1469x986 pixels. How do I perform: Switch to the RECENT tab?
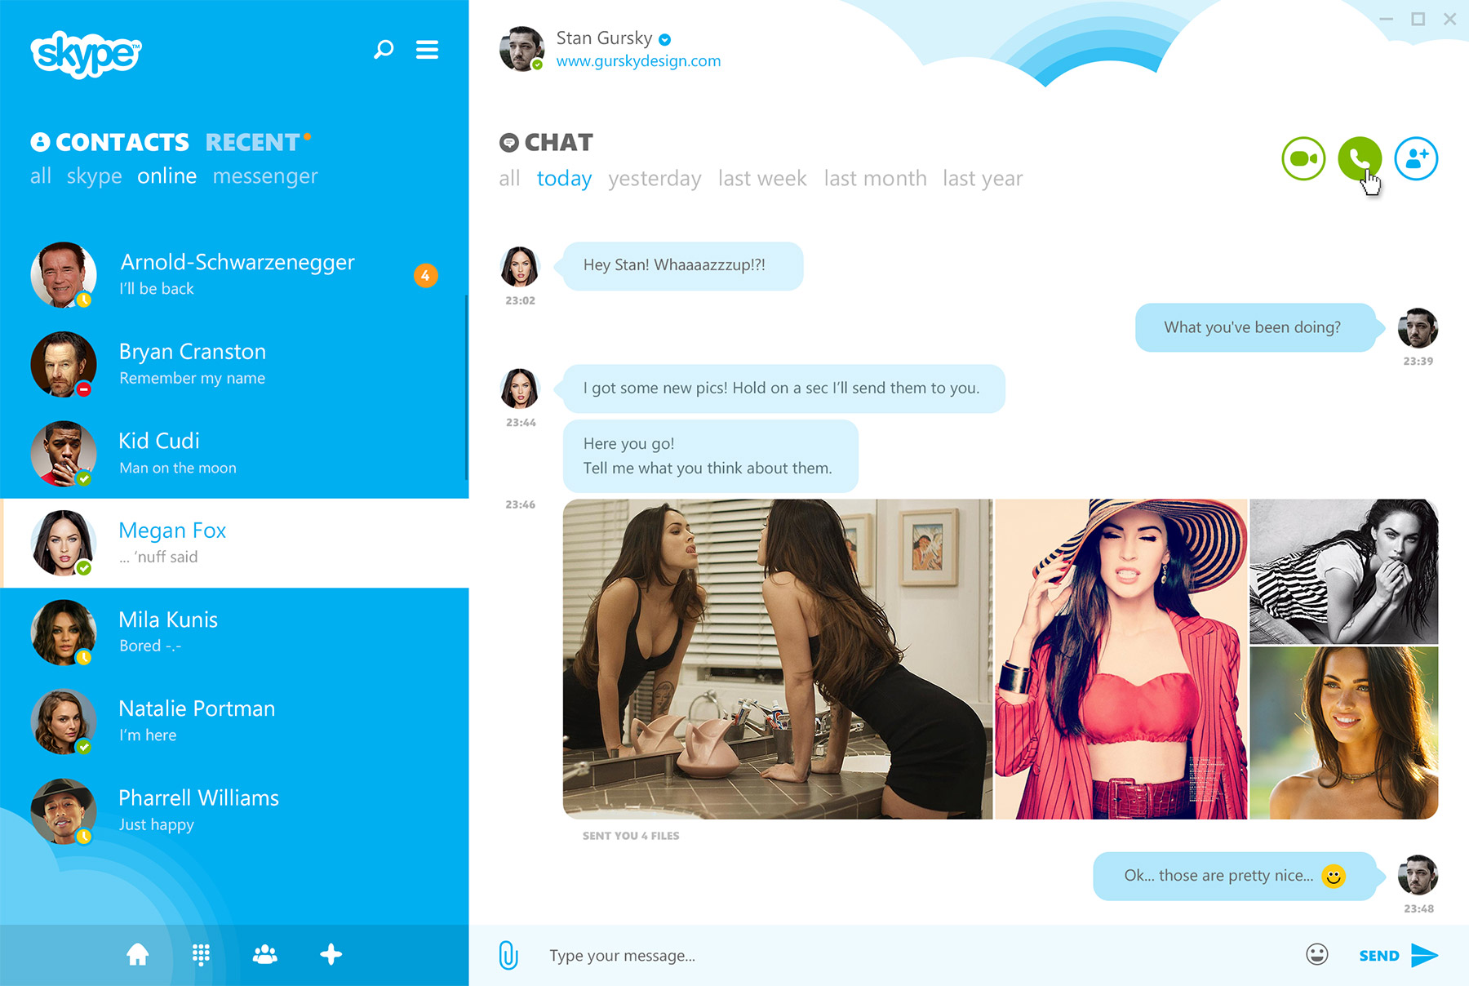253,142
